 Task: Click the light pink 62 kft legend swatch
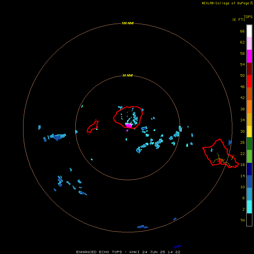coord(249,43)
